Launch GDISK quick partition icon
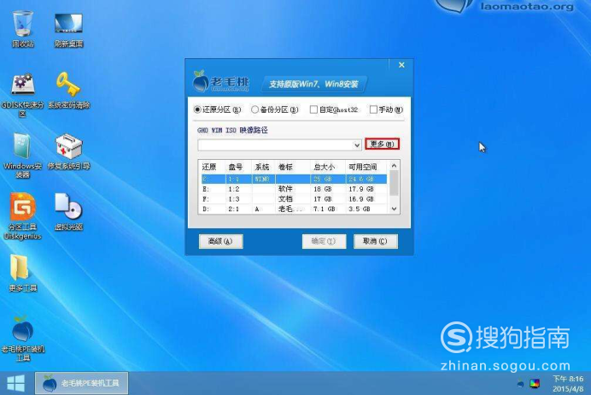Screen dimensions: 591x395 [22, 94]
